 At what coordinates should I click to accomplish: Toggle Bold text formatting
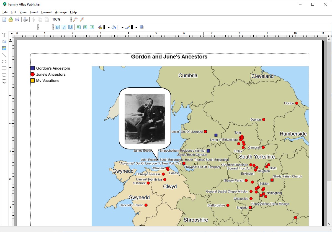point(57,27)
